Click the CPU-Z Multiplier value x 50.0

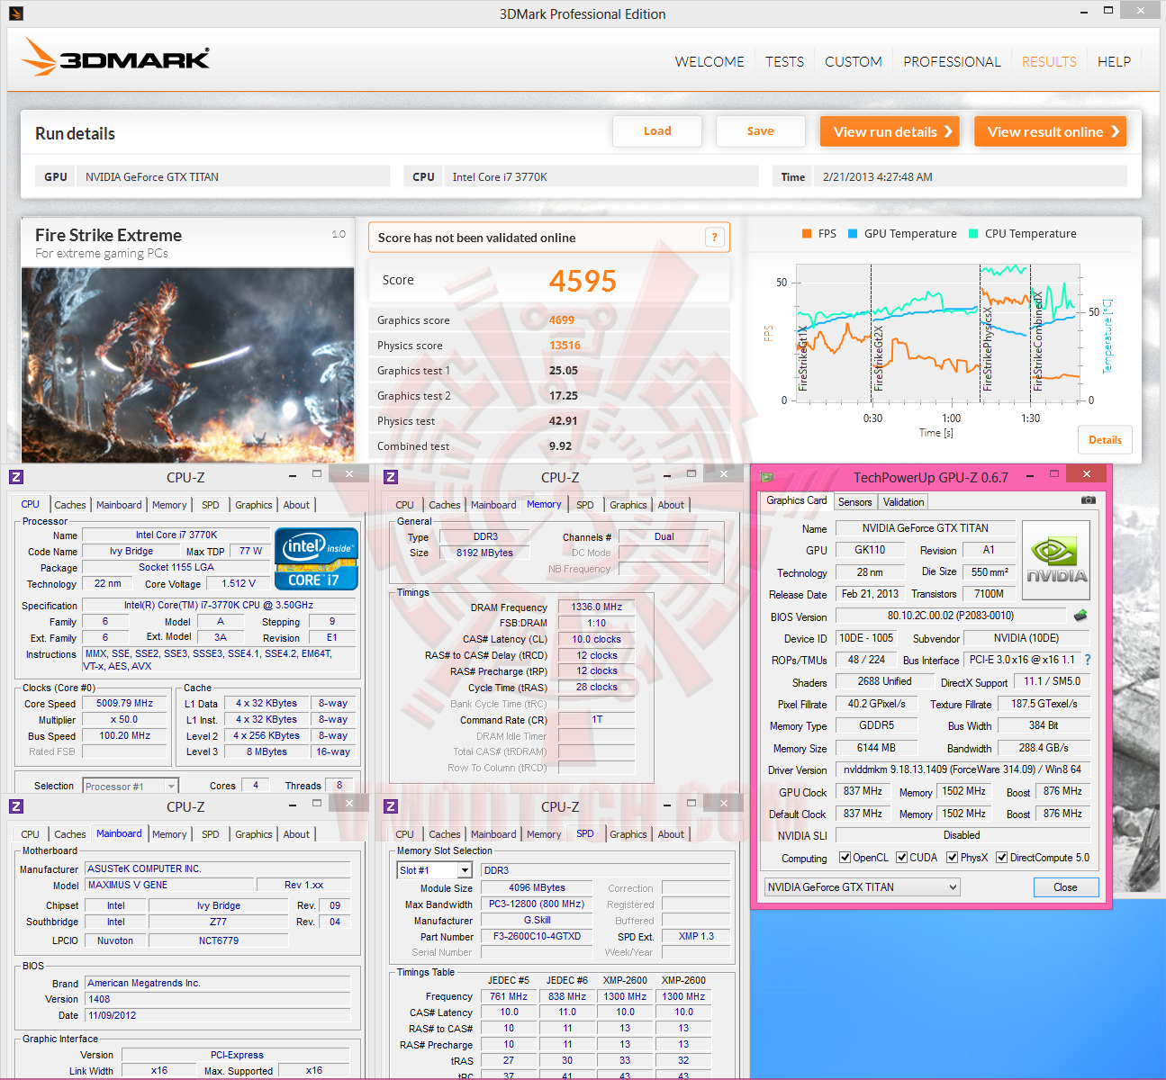[x=125, y=720]
